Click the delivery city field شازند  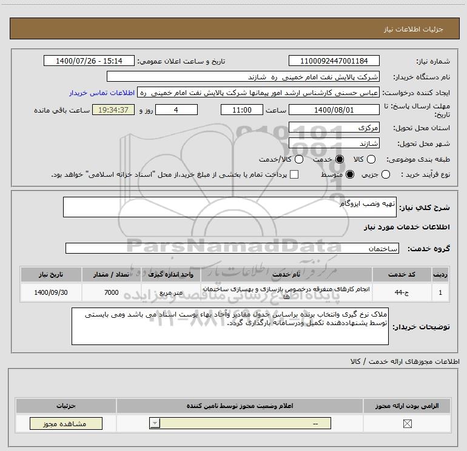[334, 143]
